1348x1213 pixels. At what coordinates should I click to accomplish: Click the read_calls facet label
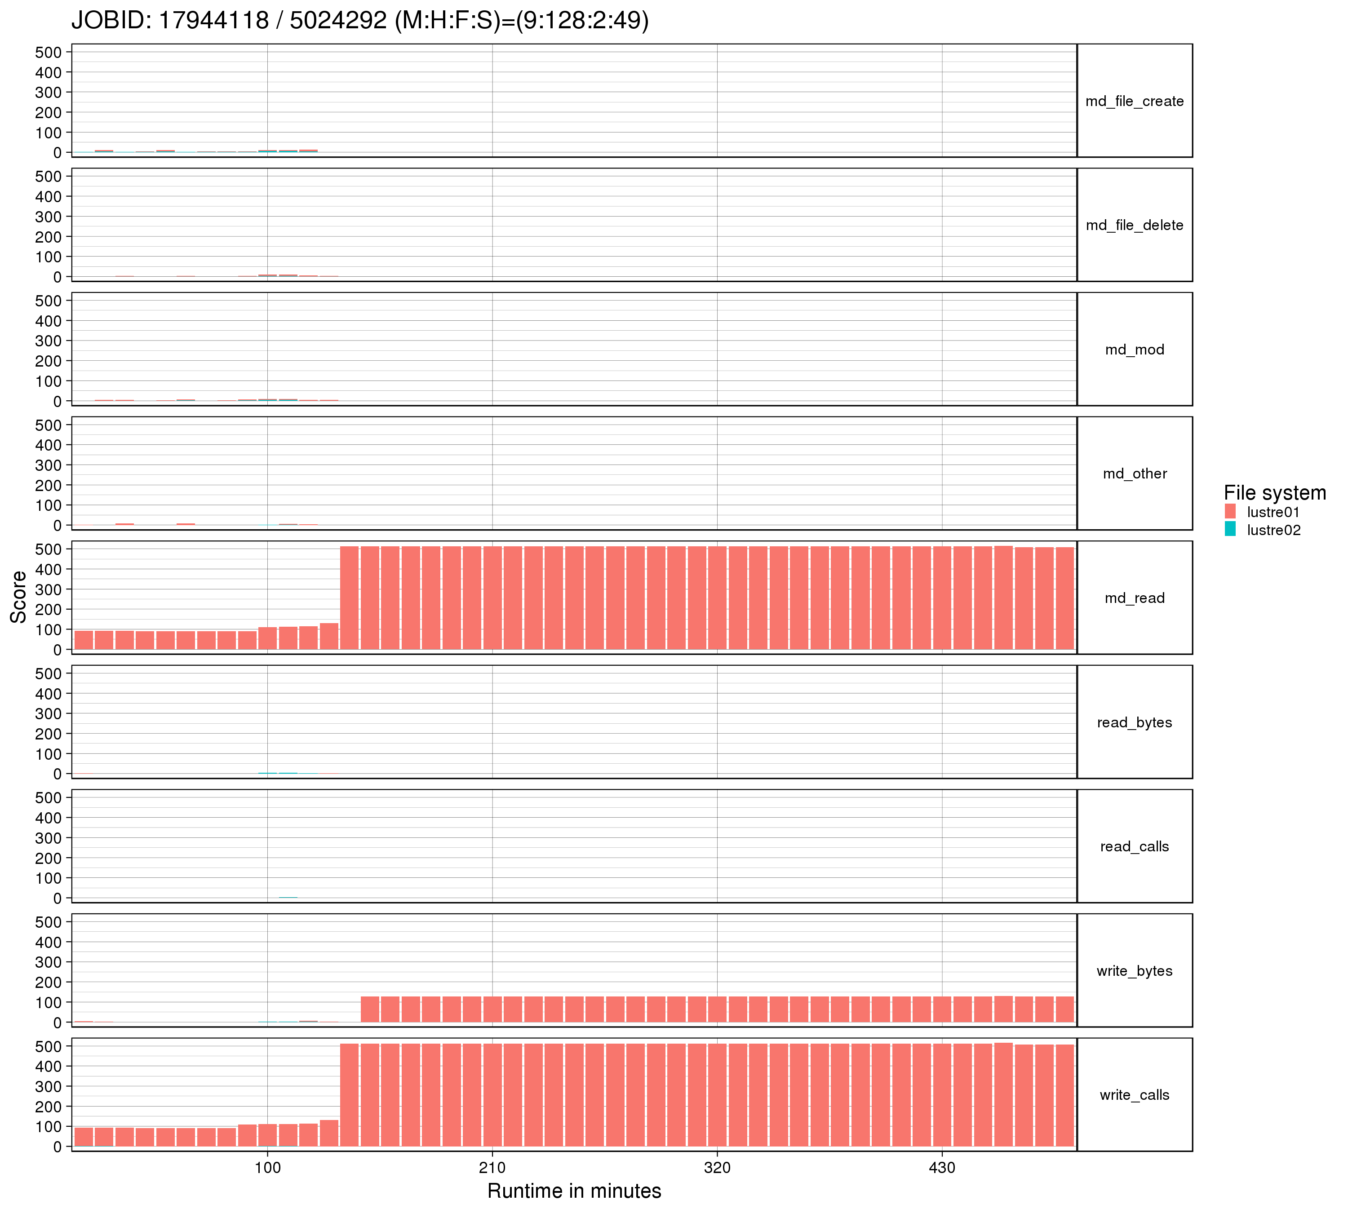(1134, 846)
